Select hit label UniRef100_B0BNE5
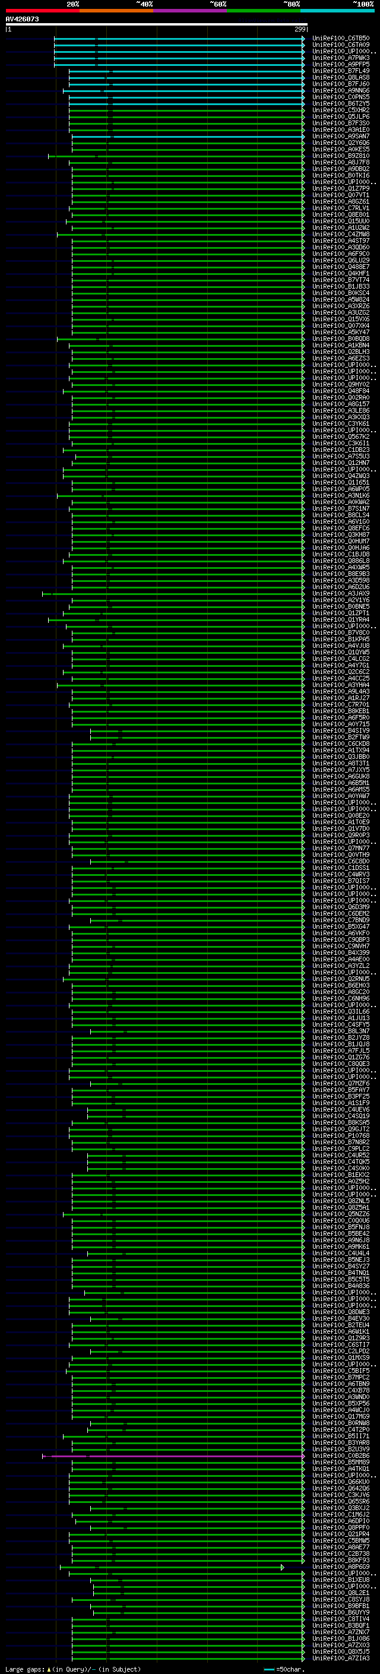380x1674 pixels. [x=341, y=606]
